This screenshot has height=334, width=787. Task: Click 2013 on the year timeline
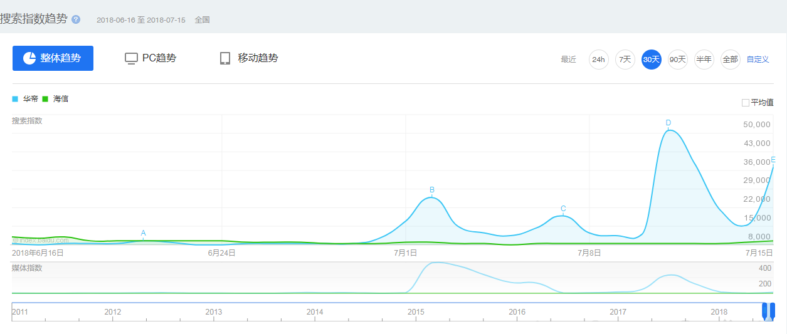tap(214, 311)
